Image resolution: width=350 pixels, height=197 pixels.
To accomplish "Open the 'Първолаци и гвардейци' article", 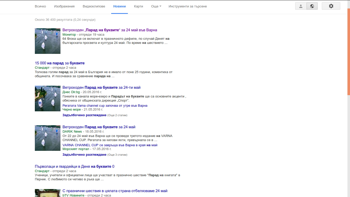I will click(75, 166).
